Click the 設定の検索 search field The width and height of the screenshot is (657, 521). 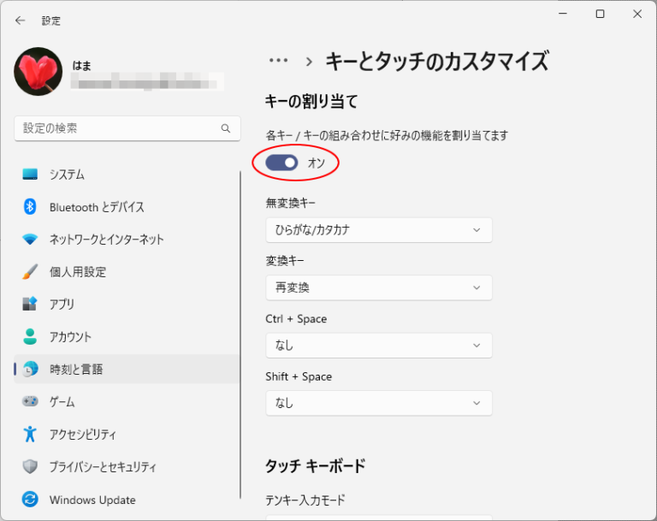[x=120, y=128]
